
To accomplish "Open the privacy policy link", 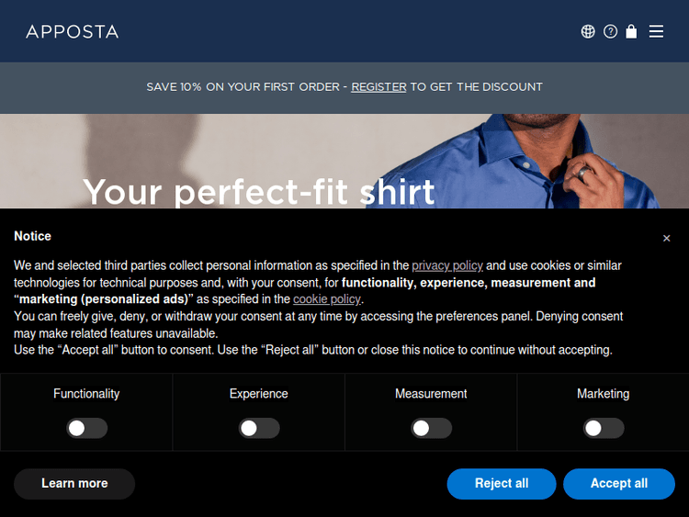I will (x=447, y=265).
